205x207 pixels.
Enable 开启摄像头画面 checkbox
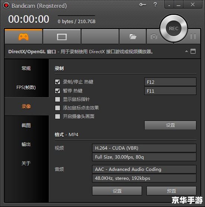[x=57, y=116]
